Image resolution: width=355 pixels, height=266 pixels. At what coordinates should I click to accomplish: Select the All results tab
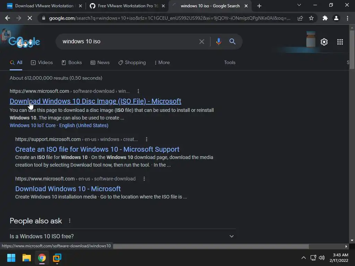tap(16, 63)
